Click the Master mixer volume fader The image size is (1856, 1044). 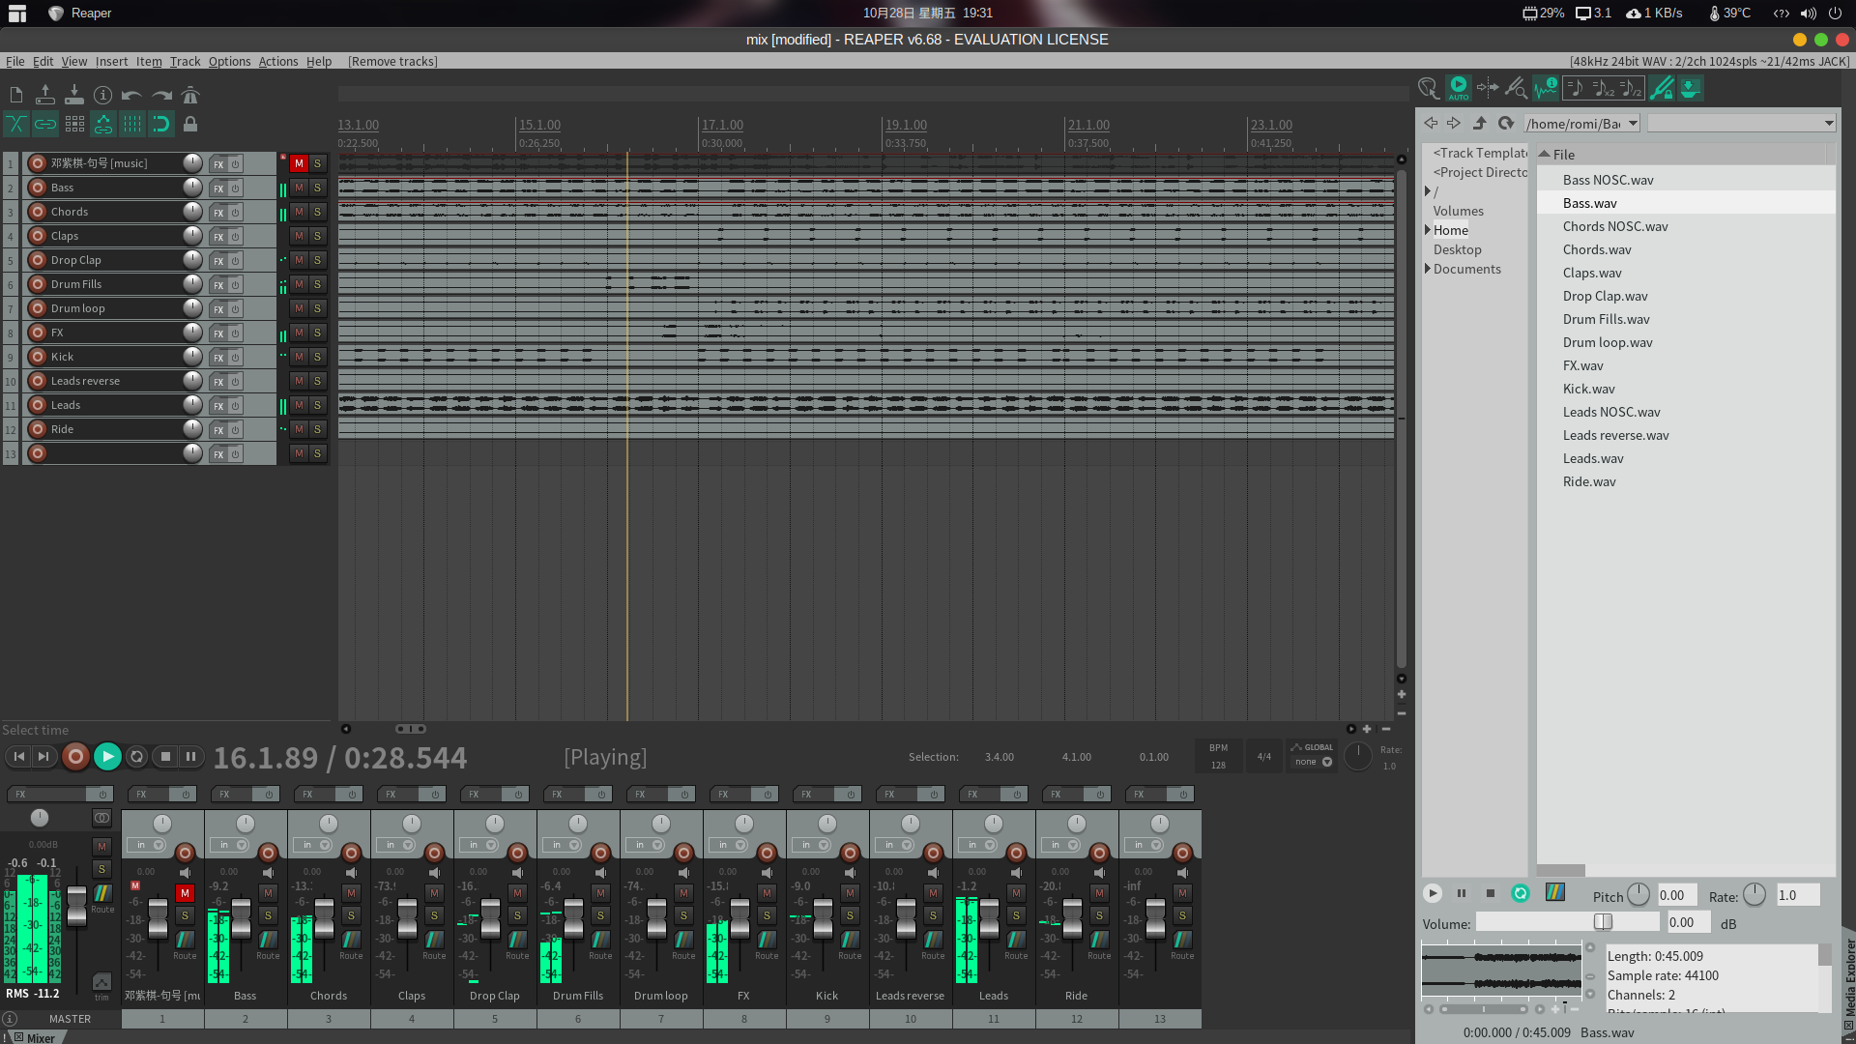coord(76,907)
